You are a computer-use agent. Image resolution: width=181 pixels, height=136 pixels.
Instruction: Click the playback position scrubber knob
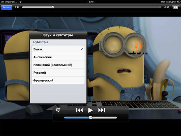53,7
